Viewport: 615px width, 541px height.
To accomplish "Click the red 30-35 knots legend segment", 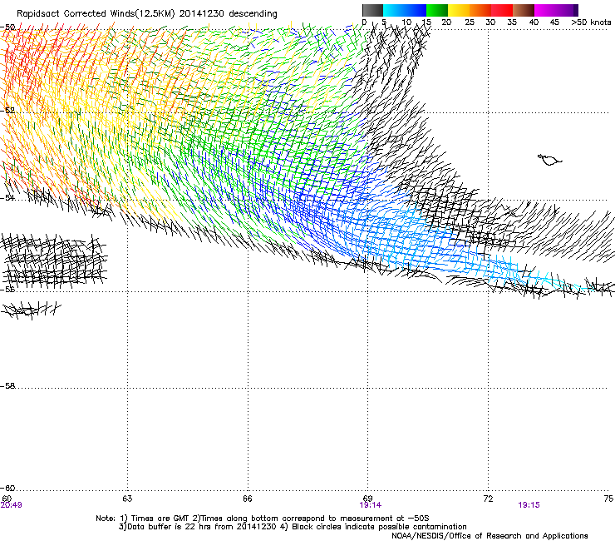I will click(x=502, y=10).
